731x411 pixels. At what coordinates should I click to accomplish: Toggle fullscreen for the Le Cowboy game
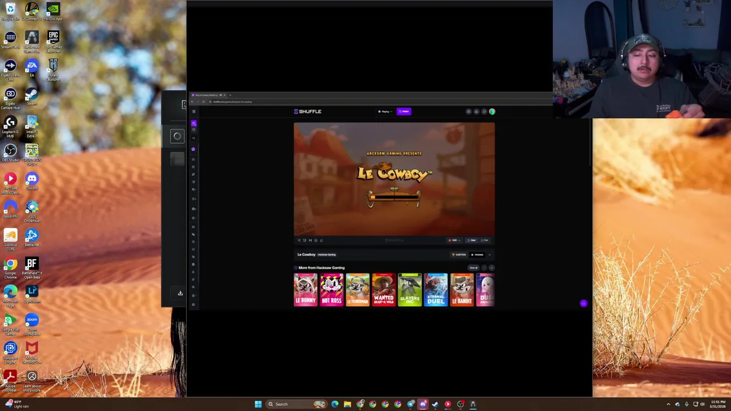point(299,240)
